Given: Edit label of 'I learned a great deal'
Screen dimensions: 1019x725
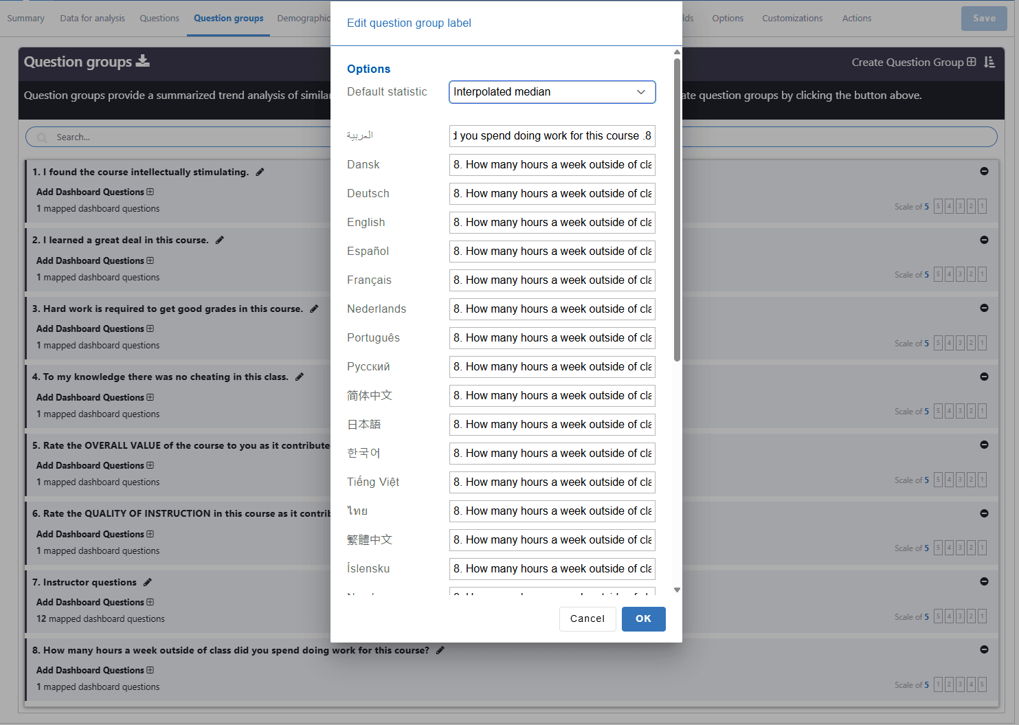Looking at the screenshot, I should click(220, 240).
